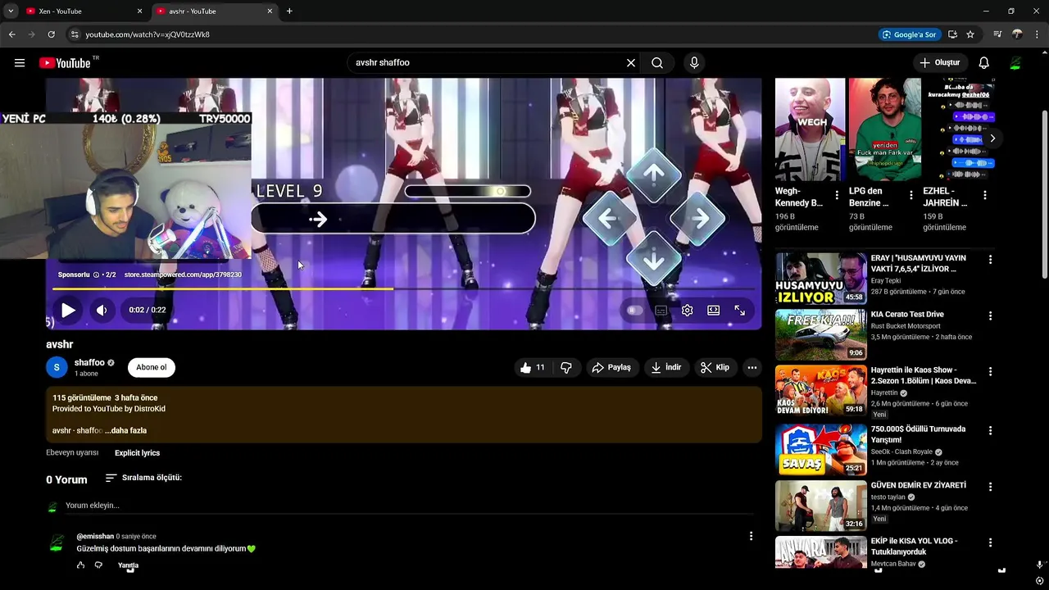Open options for LPG den Benzine short
This screenshot has height=590, width=1049.
(x=910, y=195)
